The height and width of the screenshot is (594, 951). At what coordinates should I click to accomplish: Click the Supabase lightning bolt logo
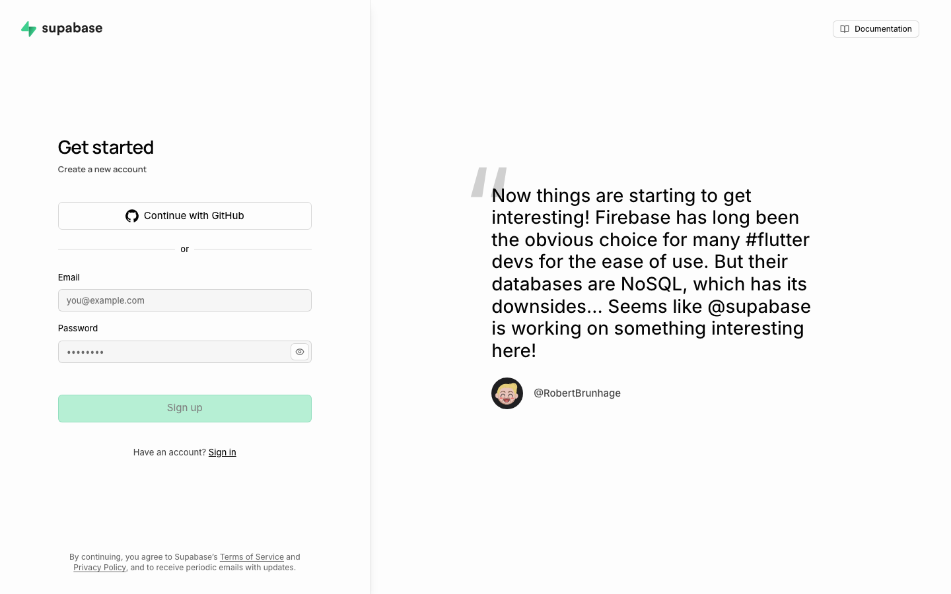28,28
